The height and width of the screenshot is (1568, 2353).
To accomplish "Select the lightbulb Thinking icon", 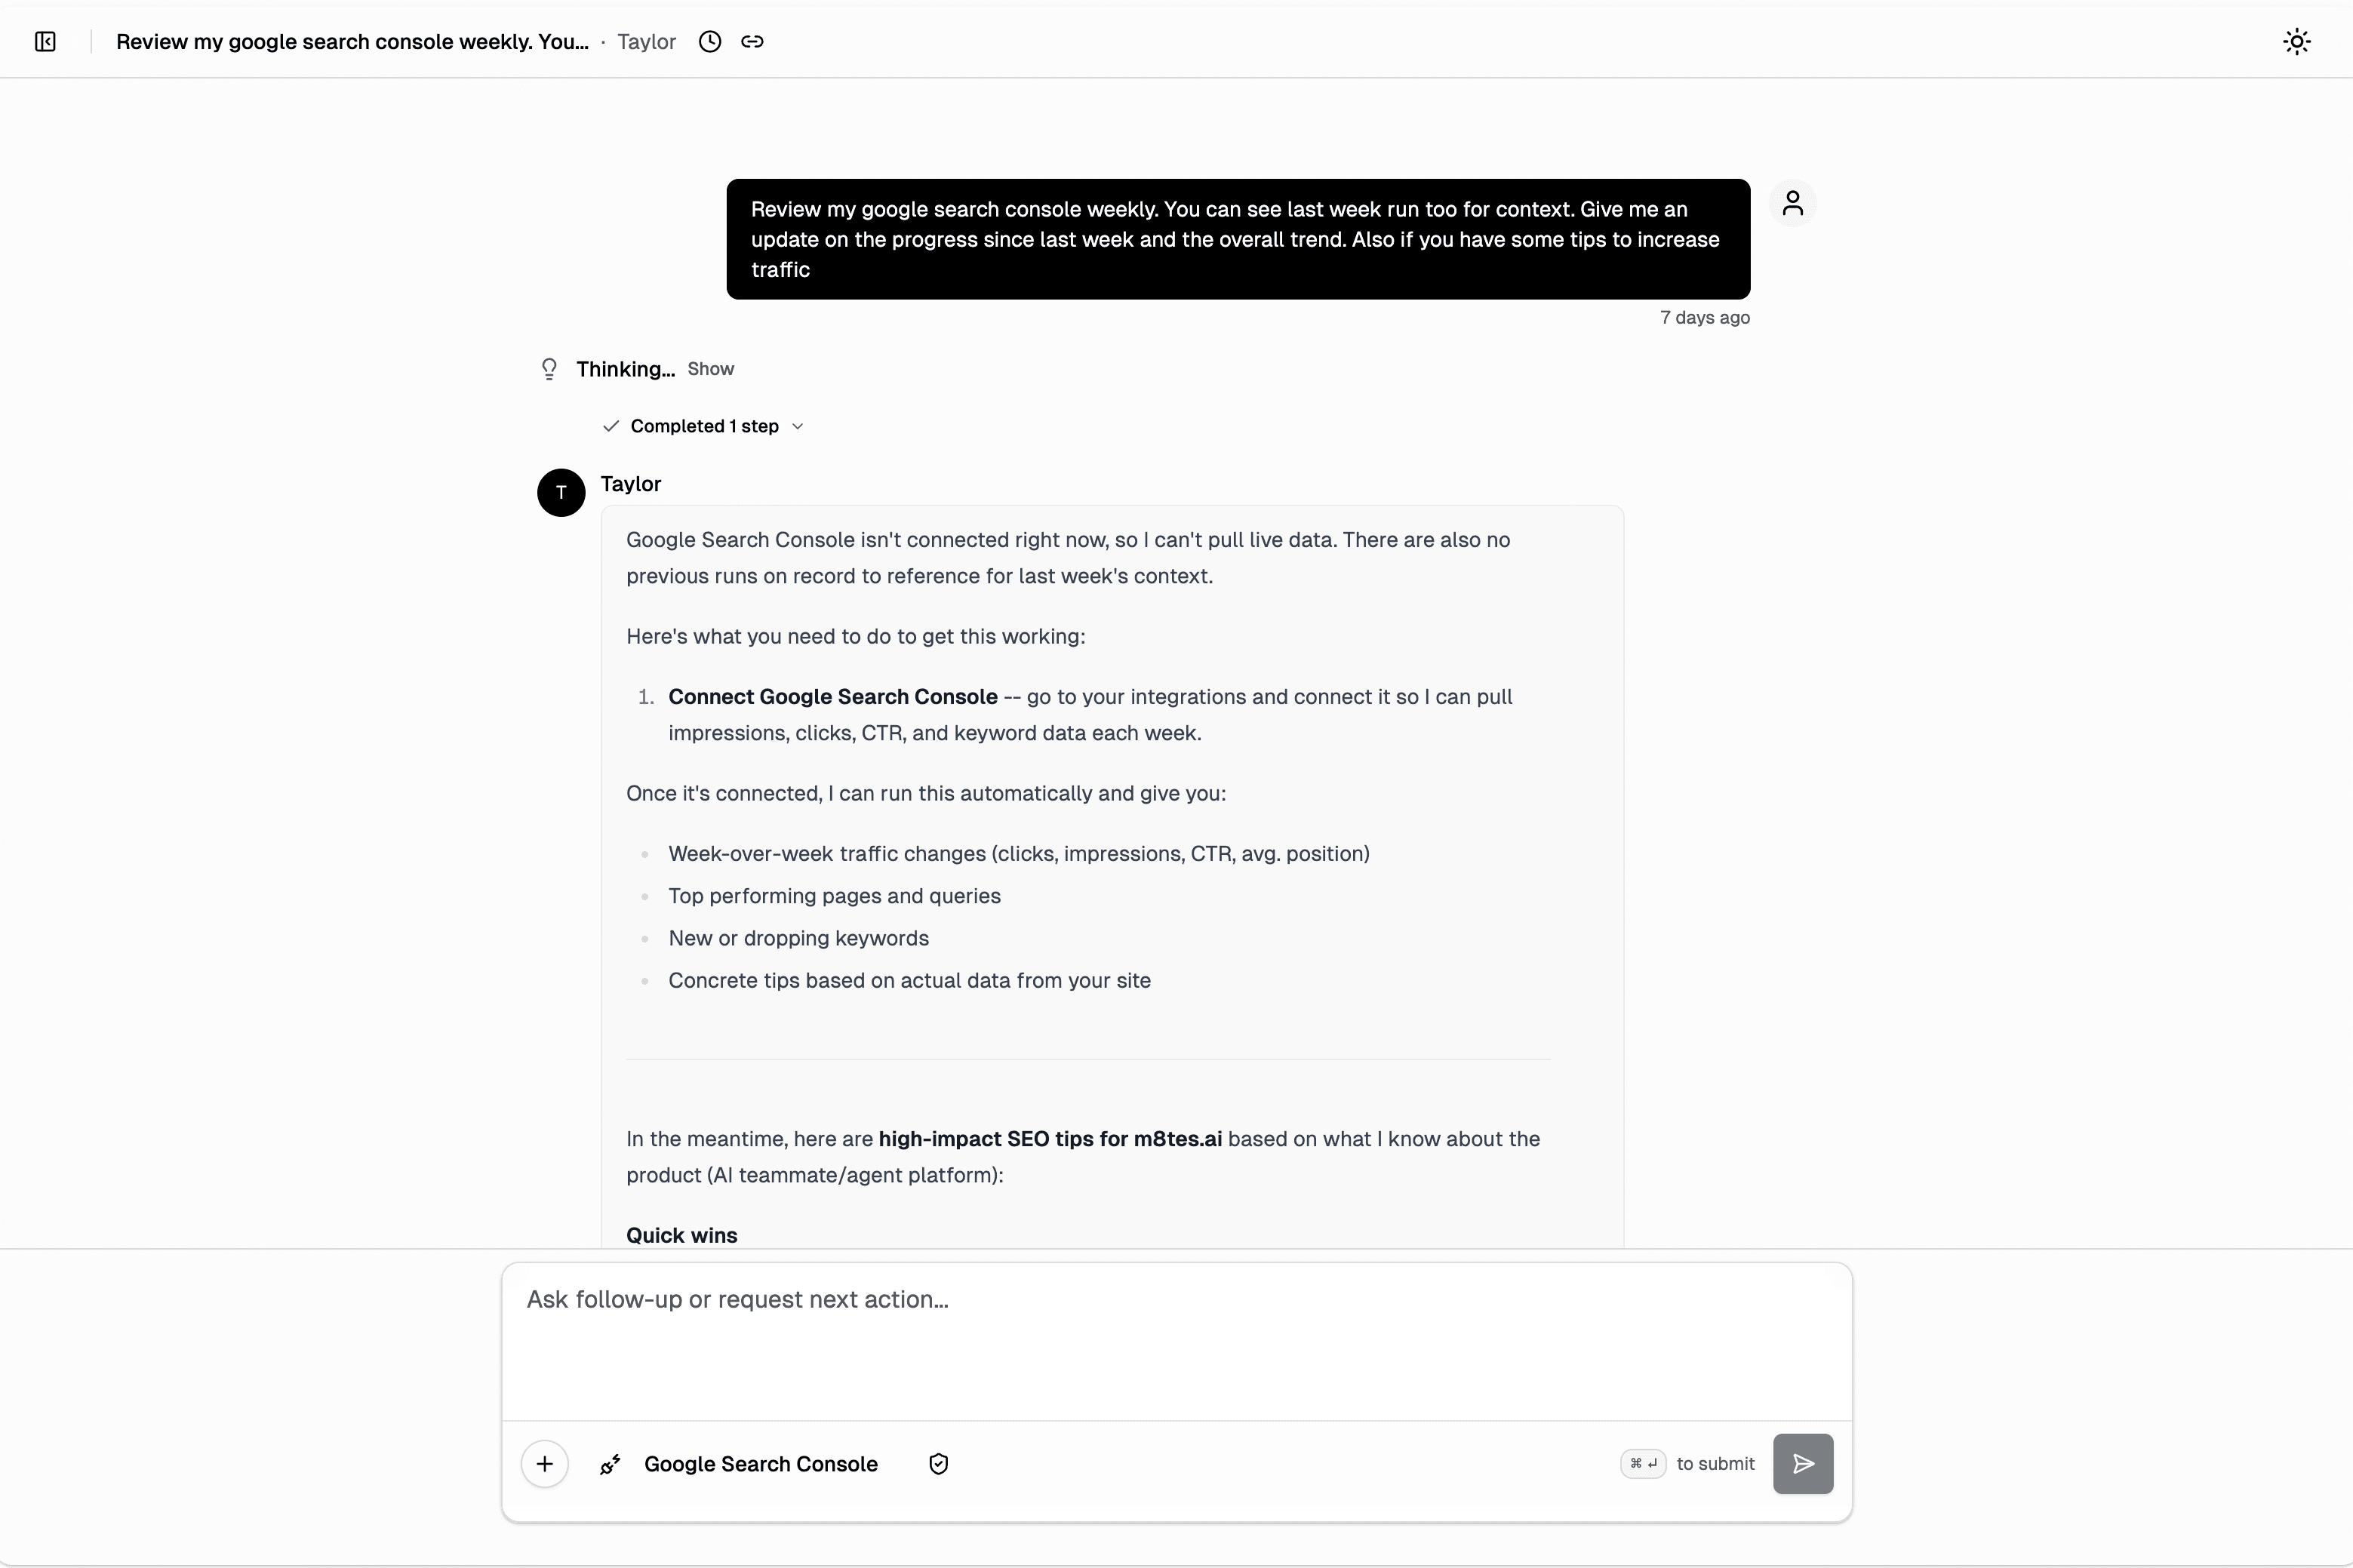I will (549, 368).
